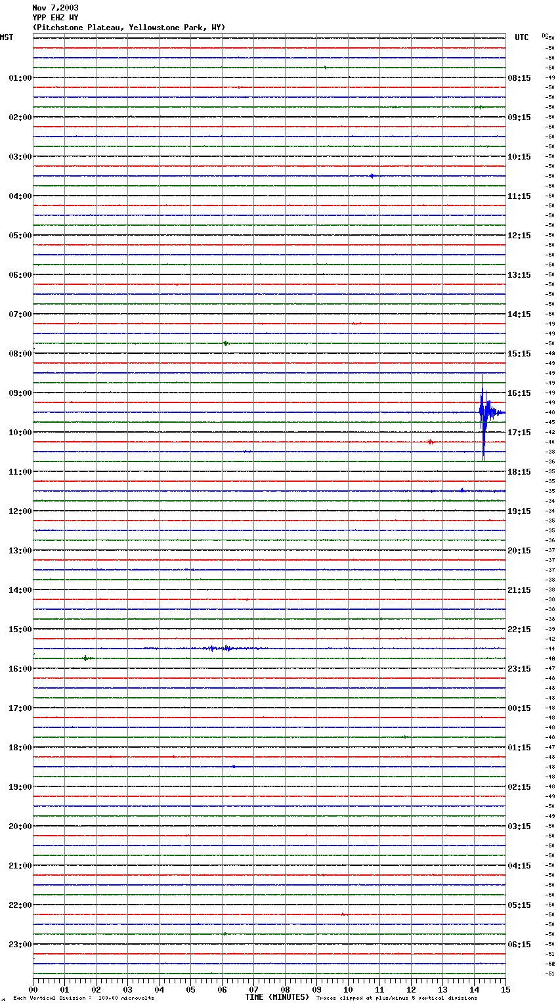
Task: Click the green blip near minute 2 before 16:00
Action: (x=86, y=658)
